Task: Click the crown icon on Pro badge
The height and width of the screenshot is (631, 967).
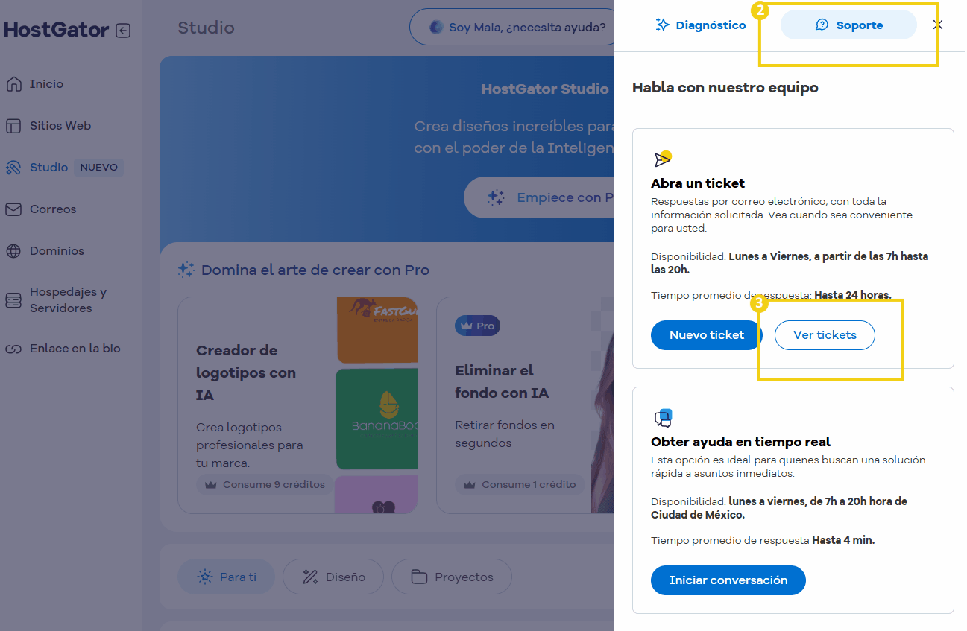Action: (x=467, y=326)
